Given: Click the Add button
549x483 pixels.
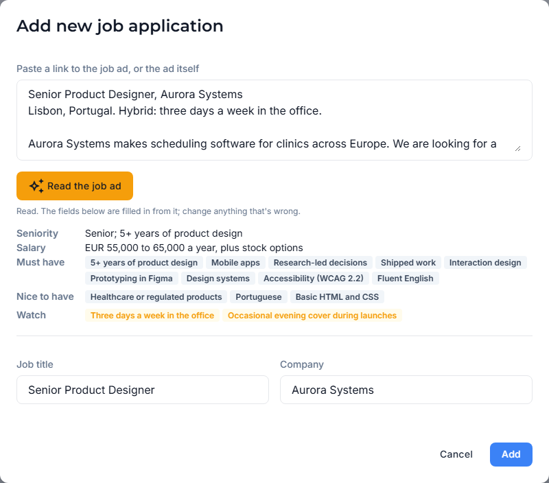Looking at the screenshot, I should pos(511,454).
